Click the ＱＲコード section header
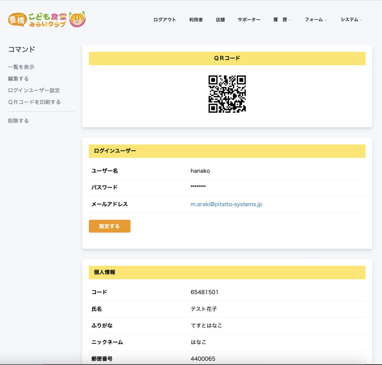 coord(227,58)
